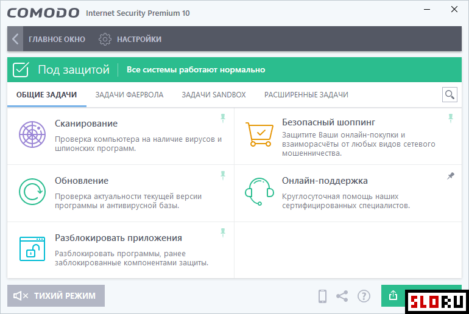Click the mobile phone icon
469x314 pixels.
(x=322, y=296)
